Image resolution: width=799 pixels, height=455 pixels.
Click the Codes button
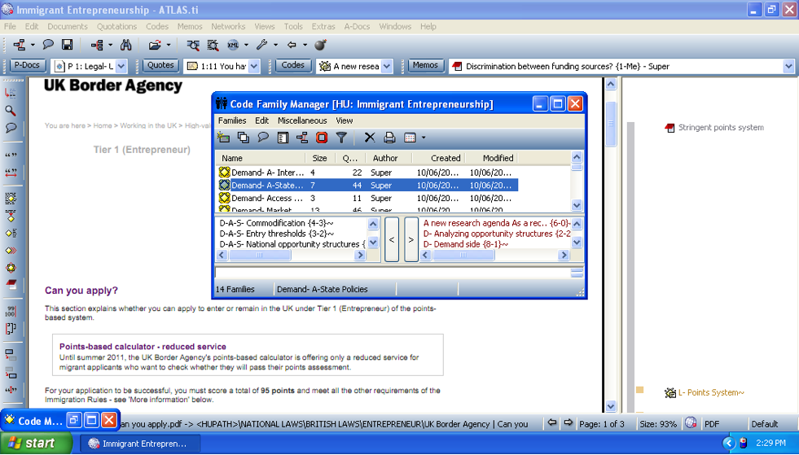coord(293,65)
